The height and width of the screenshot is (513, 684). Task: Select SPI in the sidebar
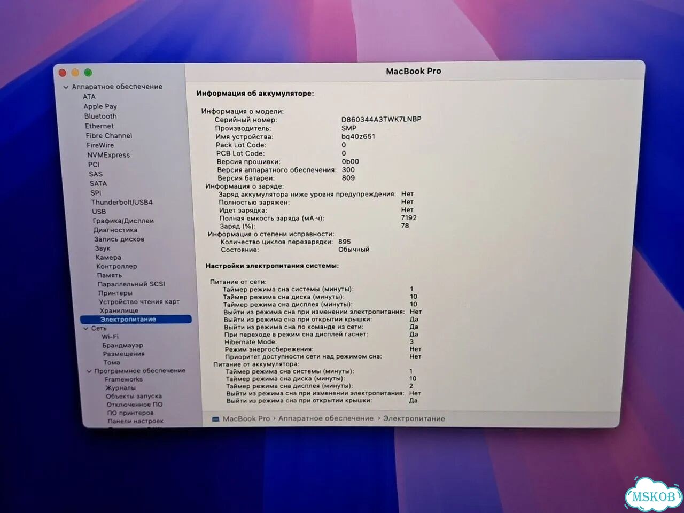coord(96,193)
